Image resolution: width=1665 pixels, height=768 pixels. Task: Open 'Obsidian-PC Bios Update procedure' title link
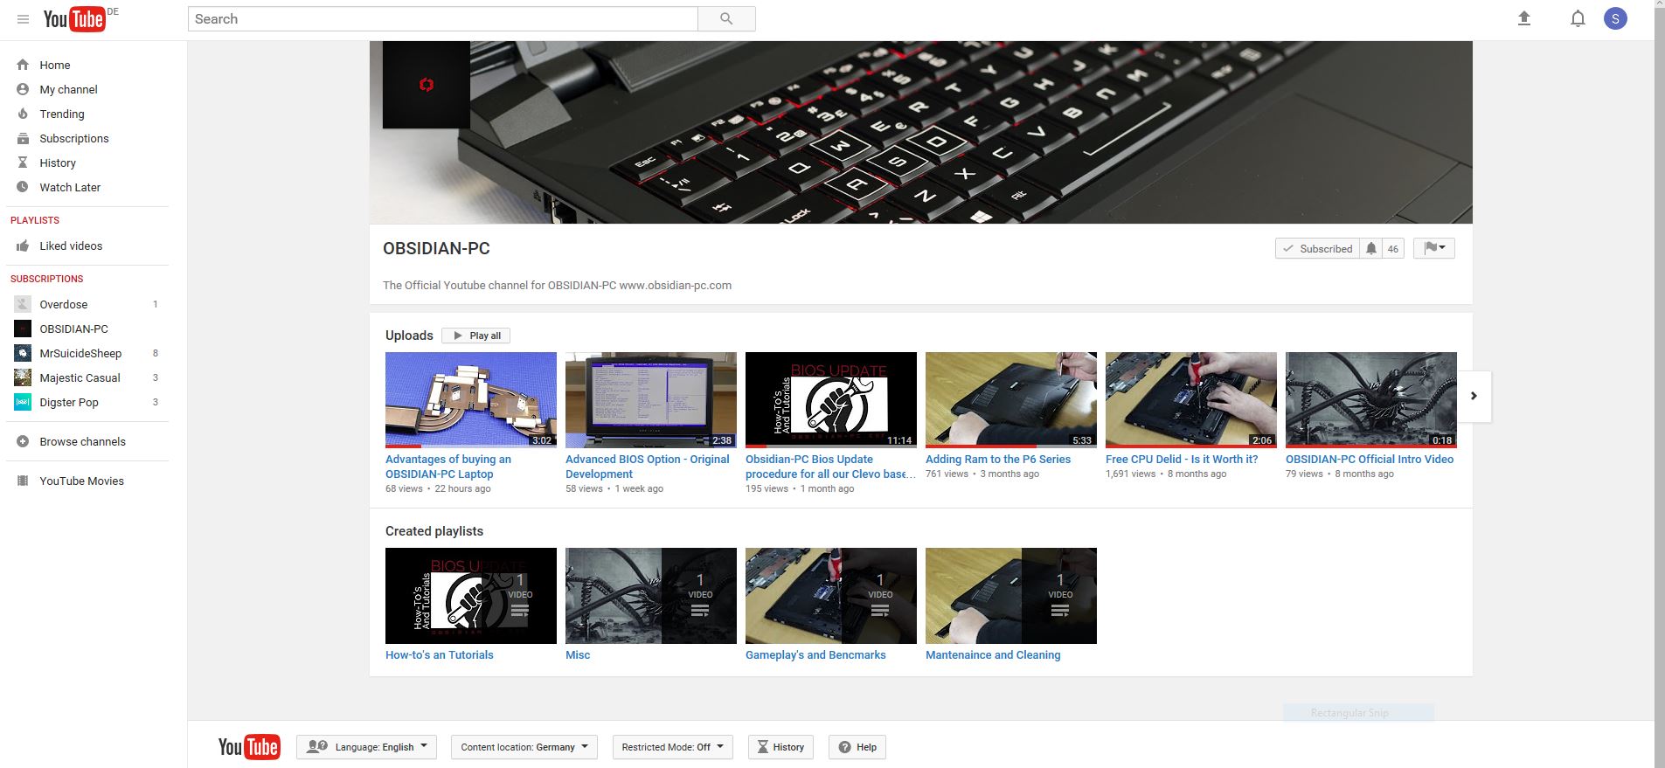(830, 467)
